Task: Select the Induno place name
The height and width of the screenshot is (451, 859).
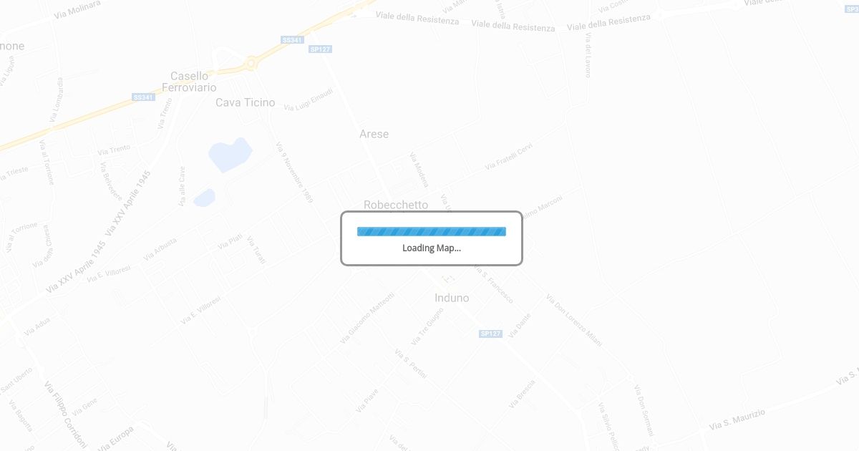Action: pos(452,298)
